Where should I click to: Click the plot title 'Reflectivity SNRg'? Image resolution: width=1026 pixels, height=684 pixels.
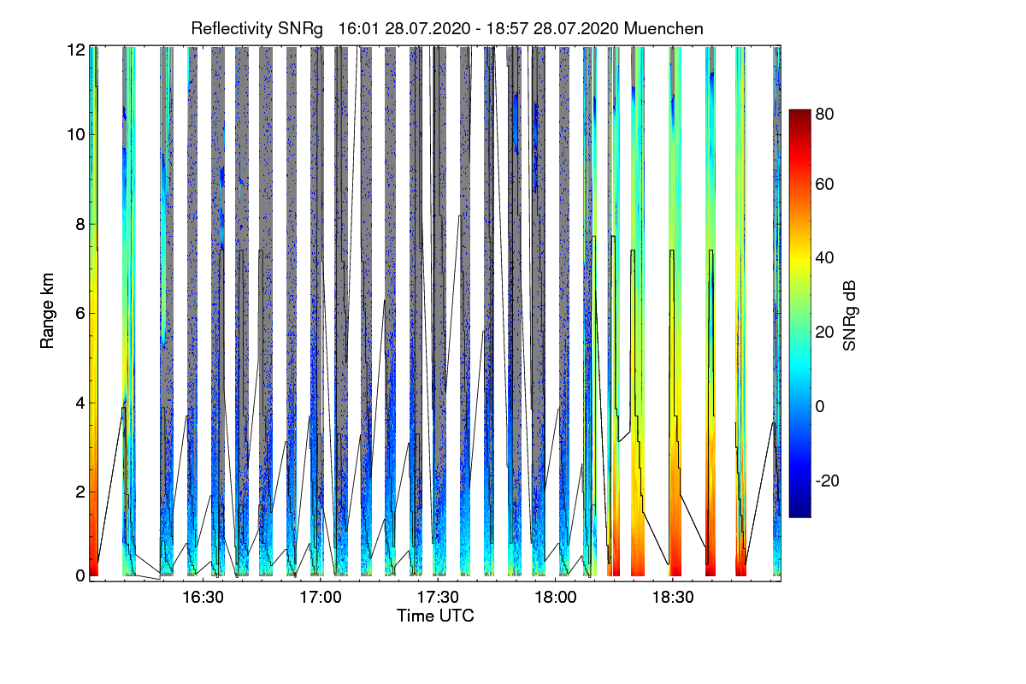point(256,29)
